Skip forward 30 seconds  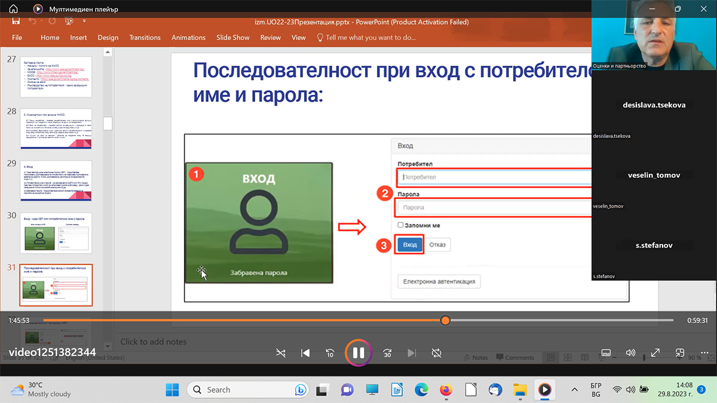(x=387, y=353)
